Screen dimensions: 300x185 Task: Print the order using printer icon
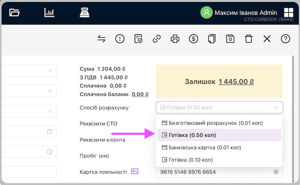[x=175, y=39]
